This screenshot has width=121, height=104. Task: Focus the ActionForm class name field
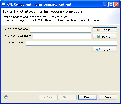click(x=62, y=37)
